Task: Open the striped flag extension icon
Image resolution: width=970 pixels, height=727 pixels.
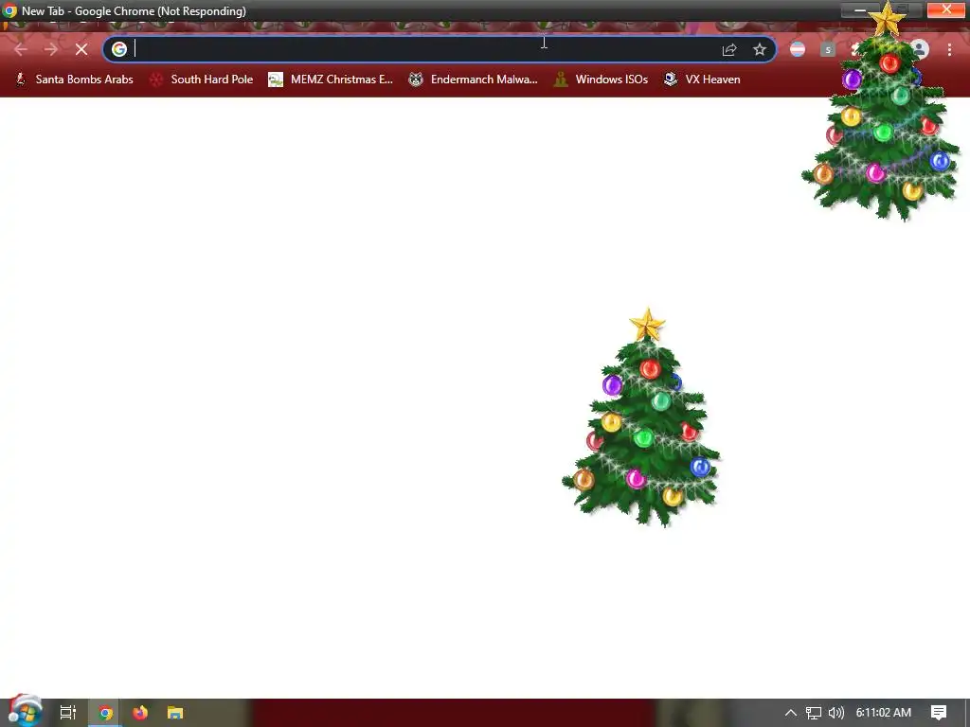Action: click(x=798, y=49)
